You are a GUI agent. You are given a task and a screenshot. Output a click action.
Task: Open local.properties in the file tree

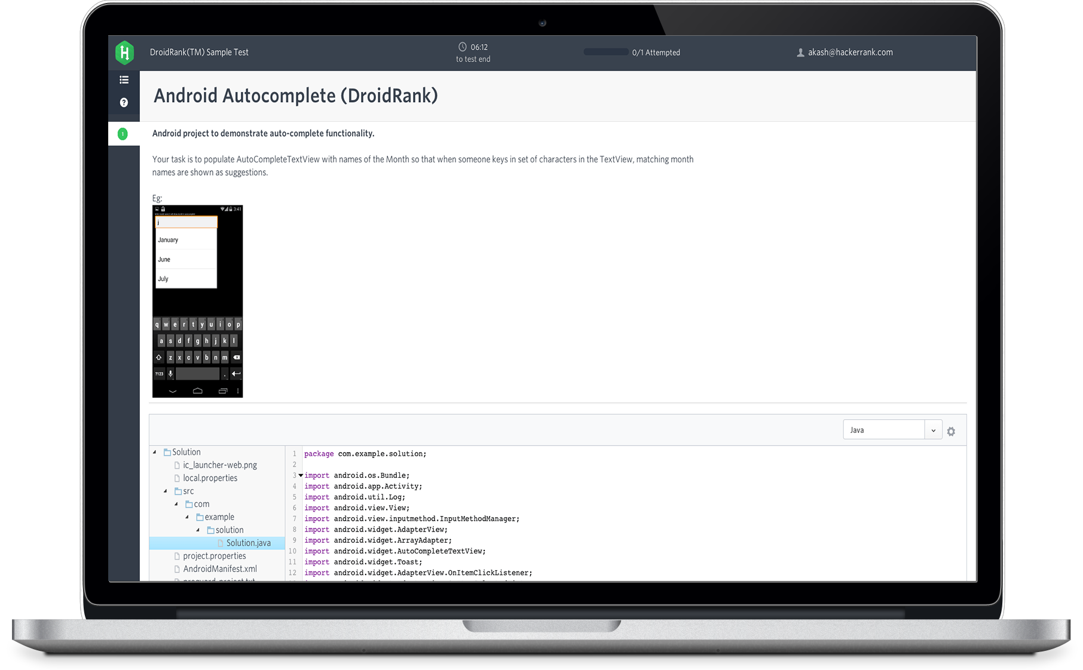pos(210,478)
